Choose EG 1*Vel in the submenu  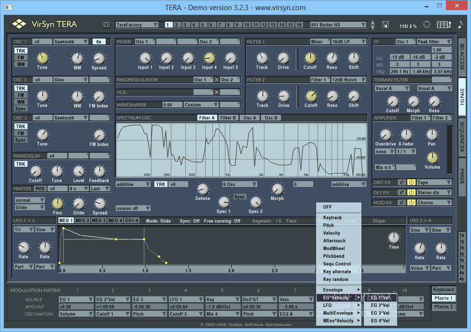click(380, 297)
